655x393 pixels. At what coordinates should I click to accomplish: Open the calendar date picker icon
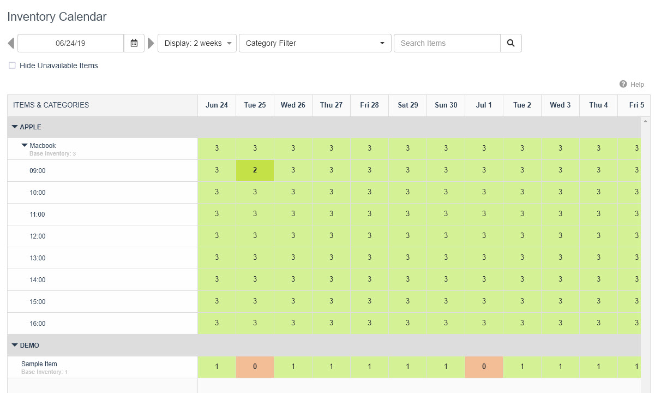134,43
